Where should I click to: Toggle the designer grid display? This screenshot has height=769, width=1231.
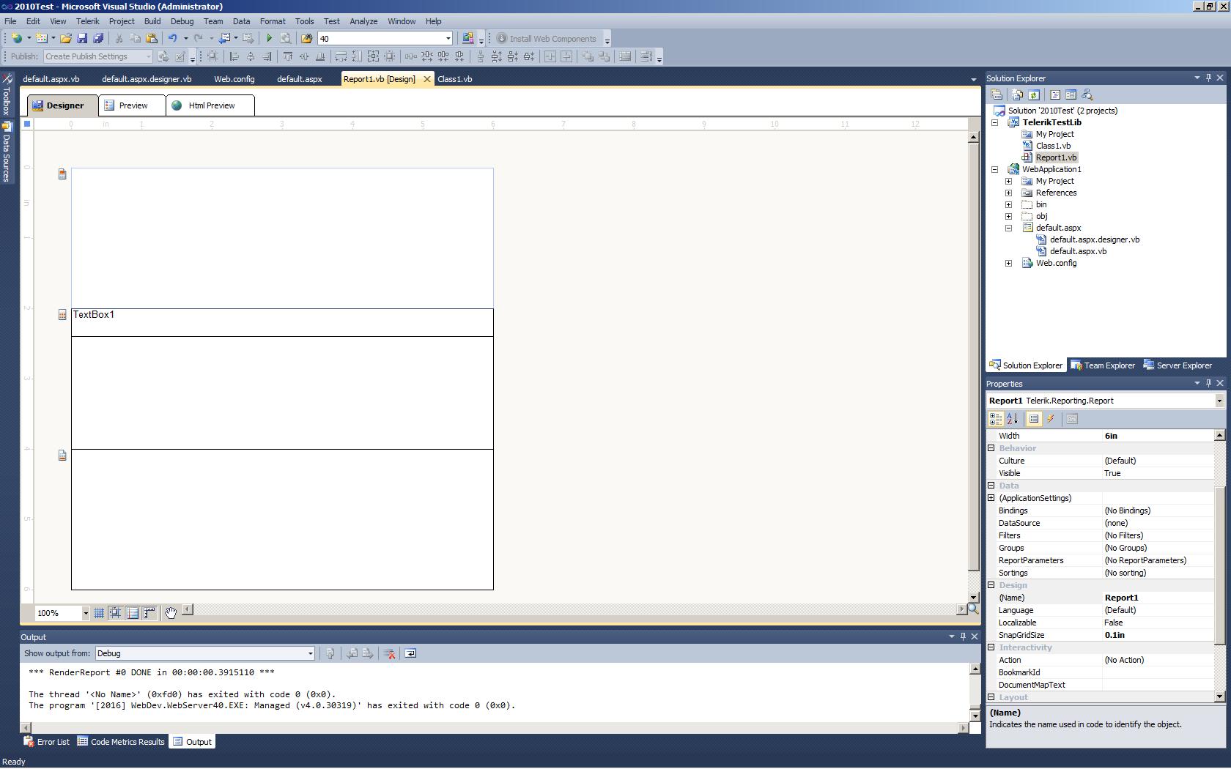click(99, 613)
